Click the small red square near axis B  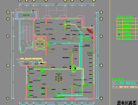point(28,67)
